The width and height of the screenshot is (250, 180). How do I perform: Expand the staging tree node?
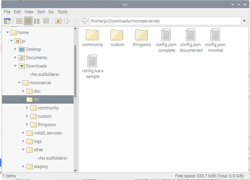[23, 166]
